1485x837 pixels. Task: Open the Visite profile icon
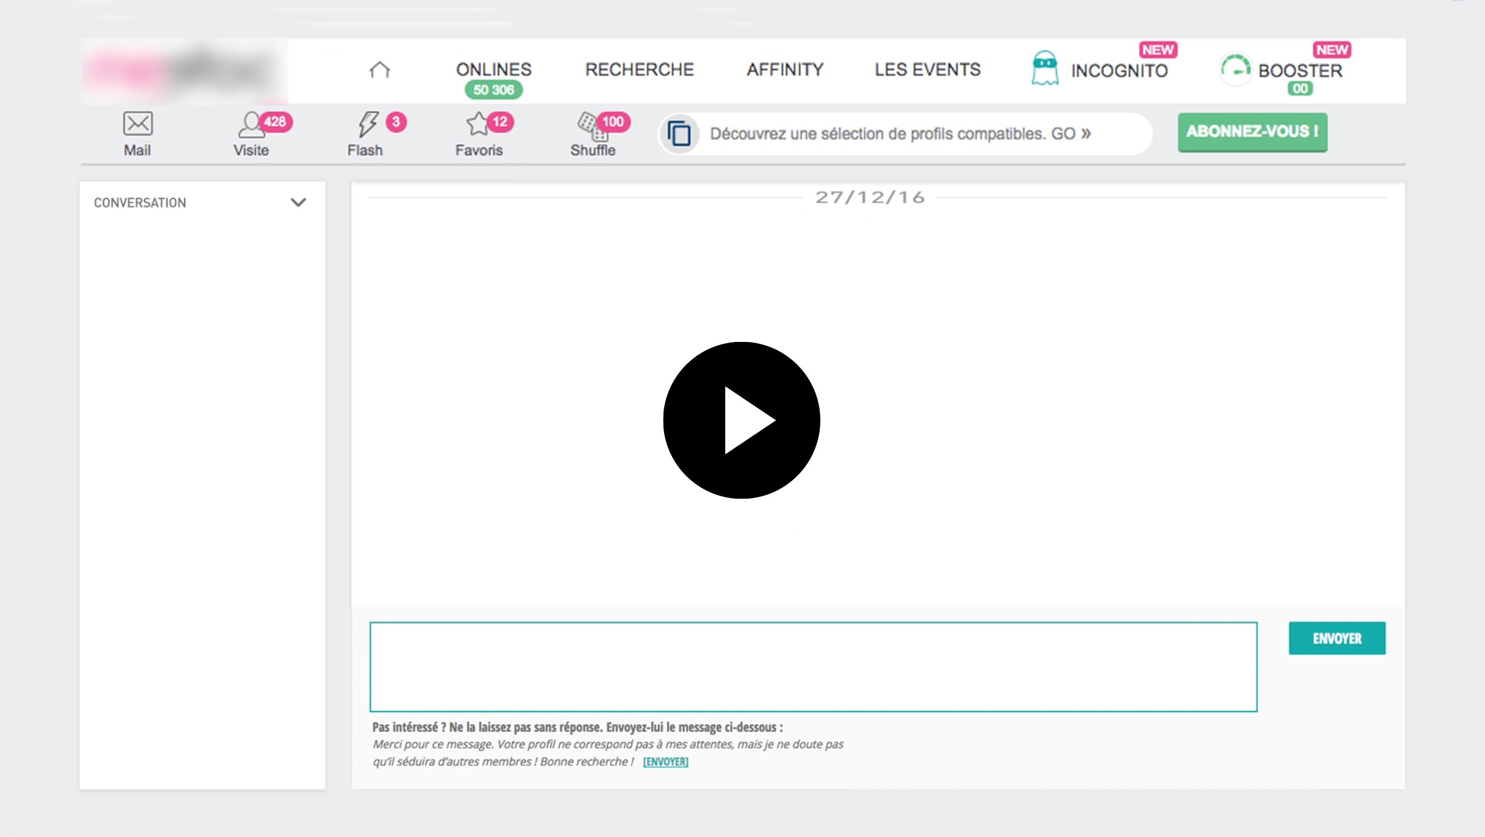tap(250, 124)
